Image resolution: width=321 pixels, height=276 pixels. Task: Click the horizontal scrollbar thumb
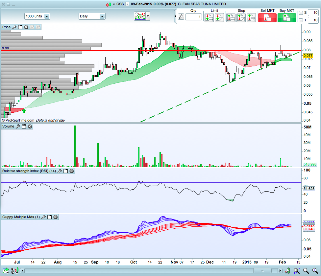pos(262,271)
